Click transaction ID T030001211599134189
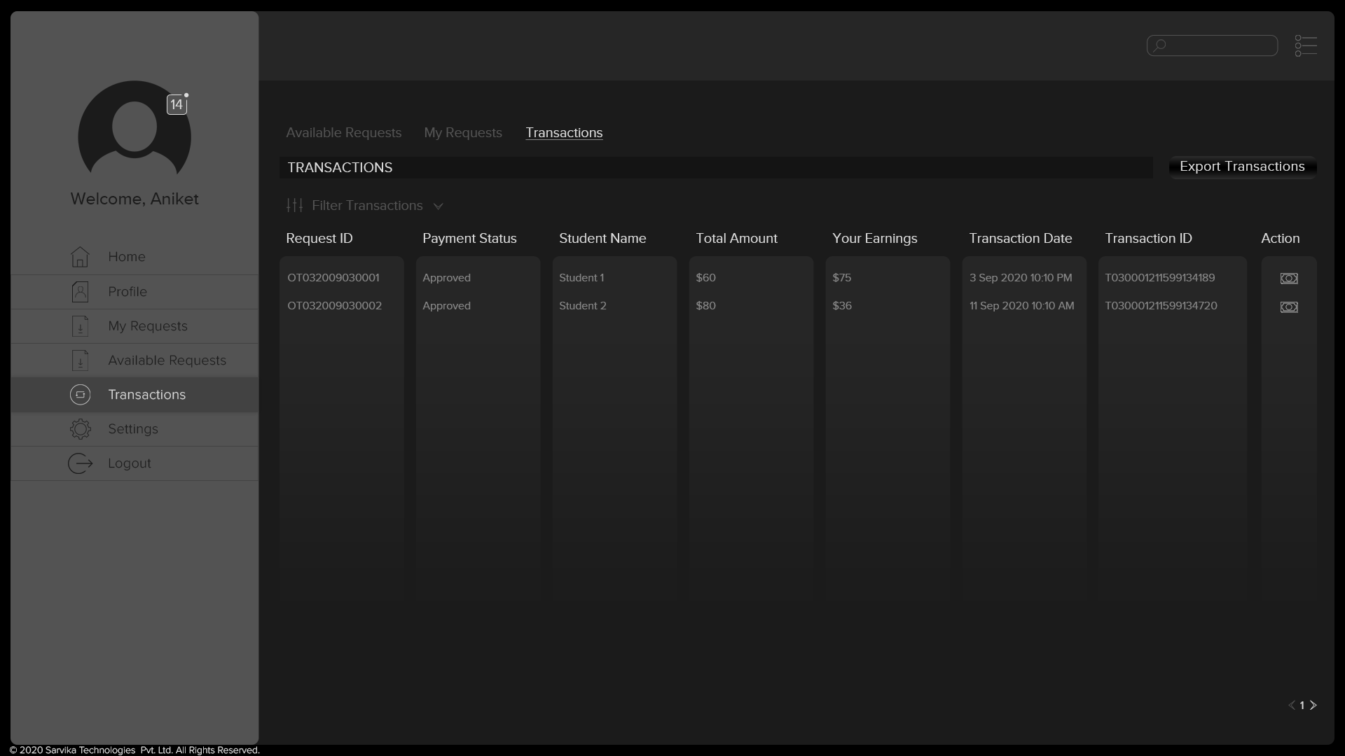The image size is (1345, 756). (x=1160, y=278)
